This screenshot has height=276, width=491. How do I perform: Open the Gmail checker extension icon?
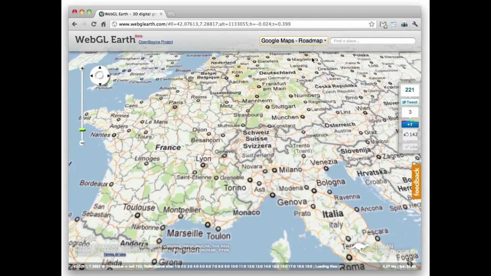pyautogui.click(x=383, y=24)
